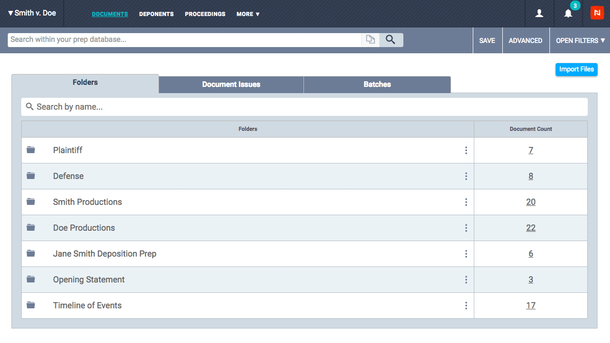Click the red app logo icon
Image resolution: width=610 pixels, height=343 pixels.
point(597,13)
